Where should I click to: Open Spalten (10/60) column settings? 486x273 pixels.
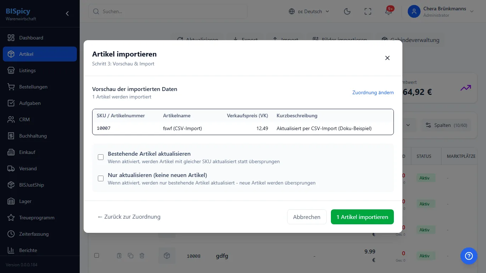point(446,125)
